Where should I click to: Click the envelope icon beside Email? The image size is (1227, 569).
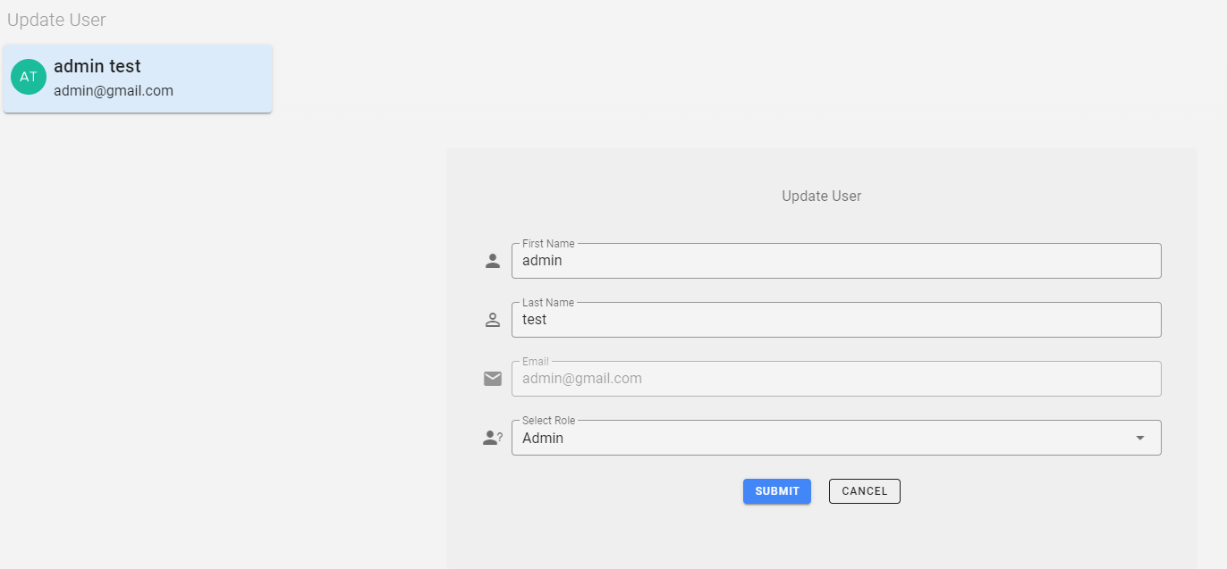click(x=492, y=379)
